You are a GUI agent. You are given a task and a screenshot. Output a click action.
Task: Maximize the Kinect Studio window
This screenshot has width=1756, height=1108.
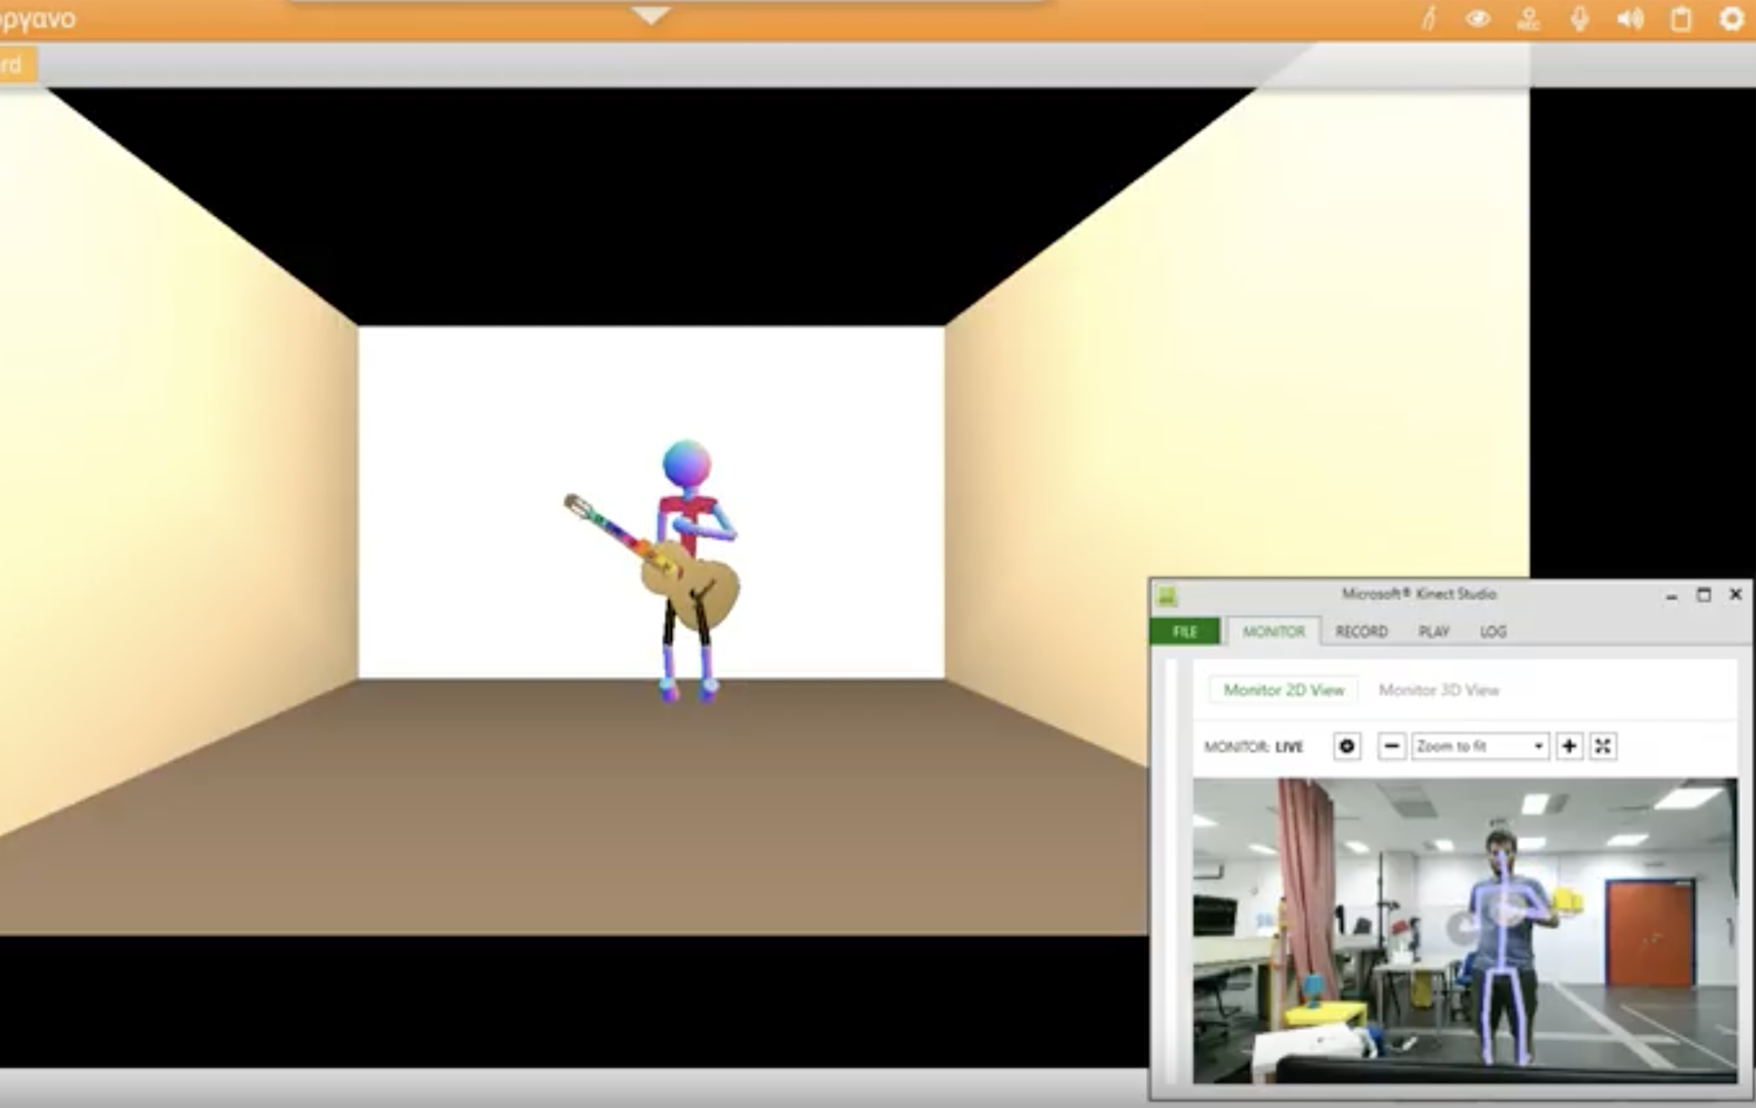(1703, 595)
